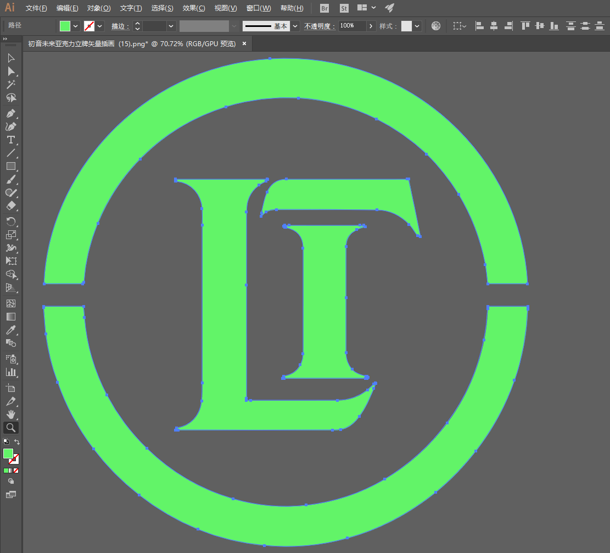The image size is (610, 553).
Task: Open the 视图(V) menu
Action: click(x=226, y=8)
